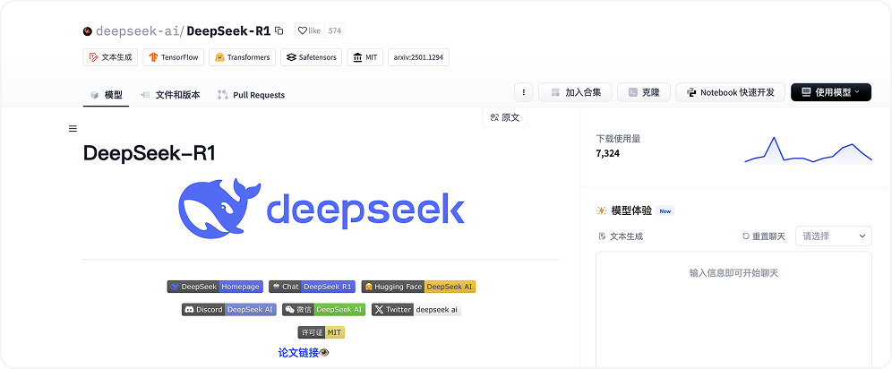Screen dimensions: 892x369
Task: Open the 请选择 selection dropdown
Action: 833,236
